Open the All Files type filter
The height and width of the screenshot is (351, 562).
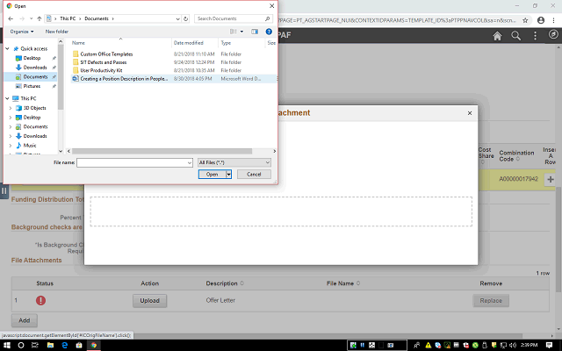point(234,162)
